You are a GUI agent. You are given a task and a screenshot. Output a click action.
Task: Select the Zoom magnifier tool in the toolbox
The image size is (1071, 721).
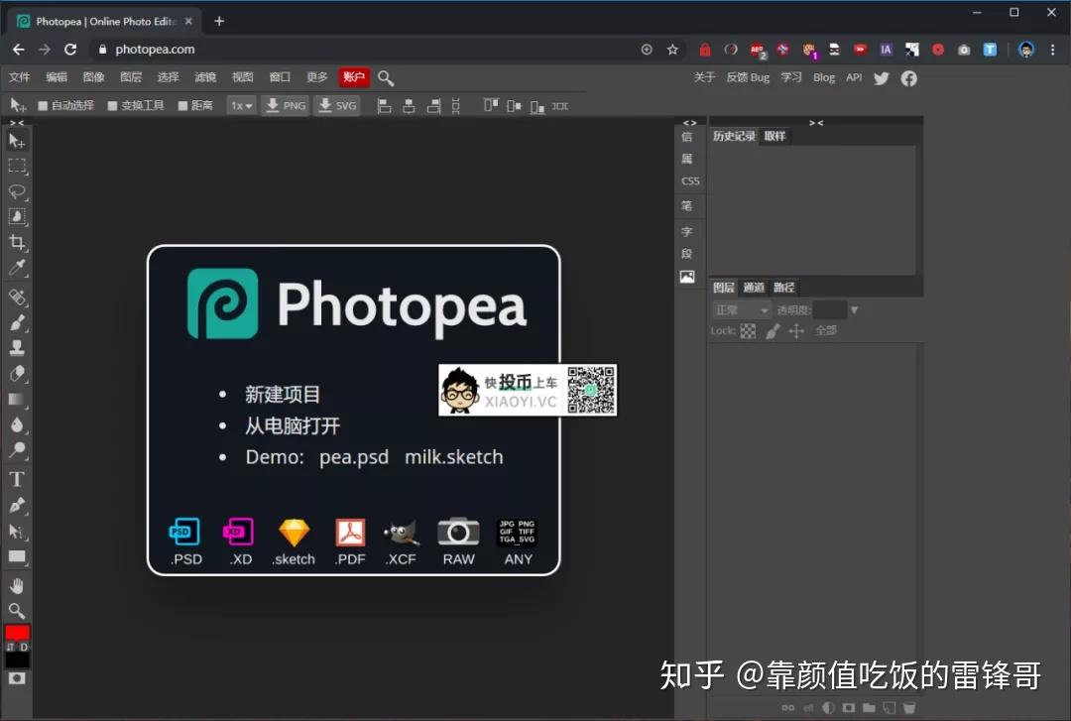[x=17, y=611]
